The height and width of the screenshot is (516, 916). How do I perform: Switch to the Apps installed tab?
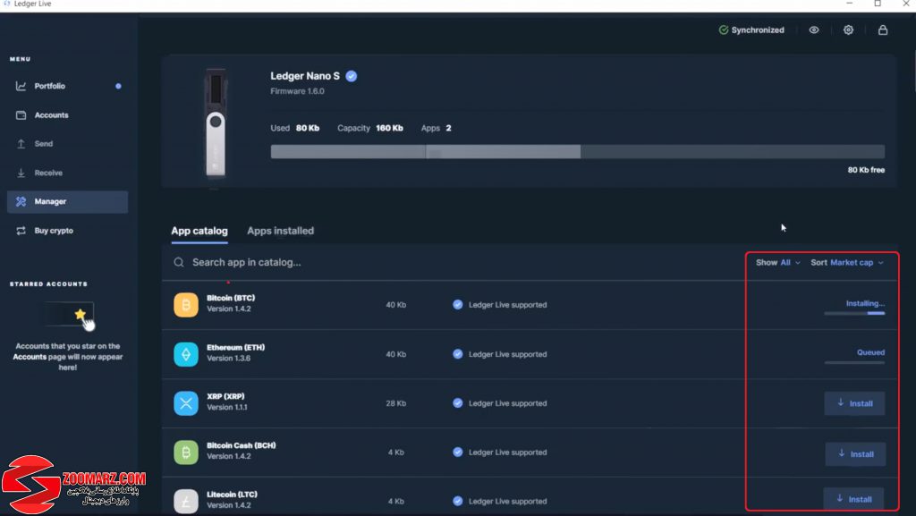tap(280, 231)
